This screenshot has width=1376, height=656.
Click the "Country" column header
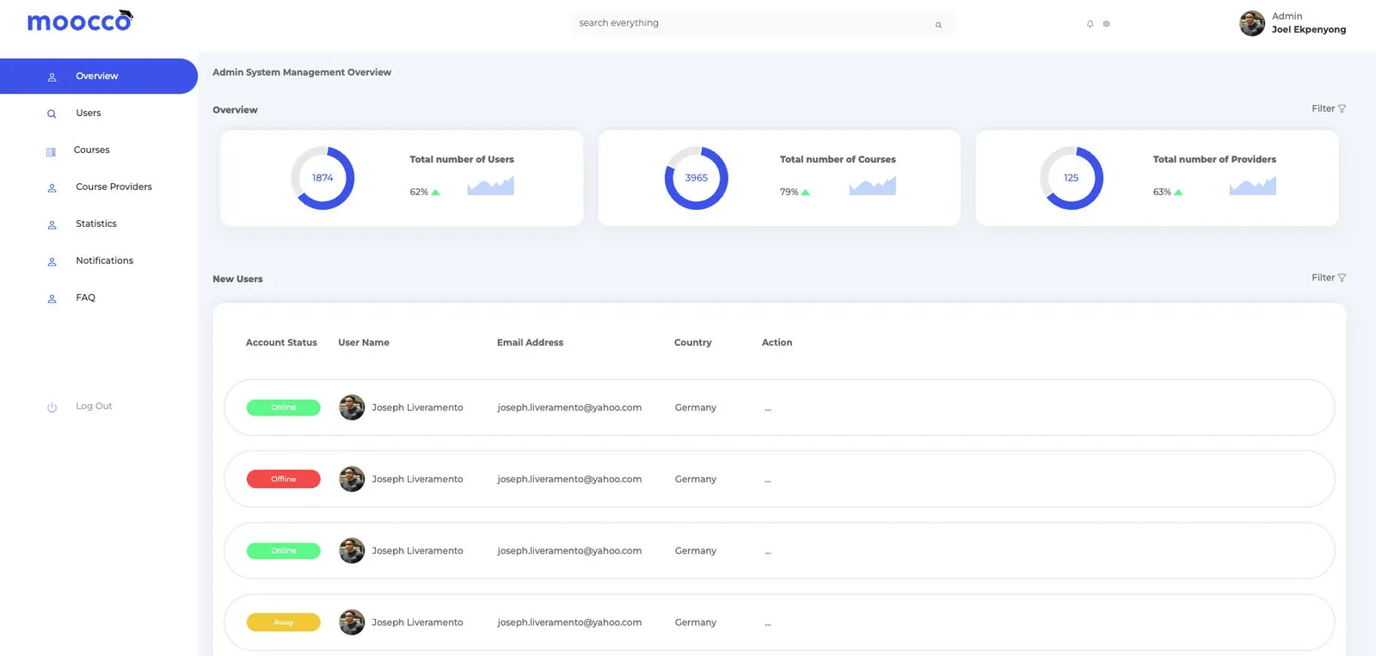point(693,342)
